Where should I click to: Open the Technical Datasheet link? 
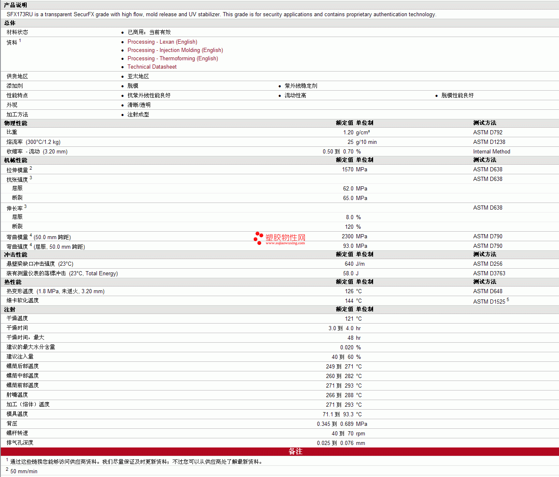tap(152, 67)
